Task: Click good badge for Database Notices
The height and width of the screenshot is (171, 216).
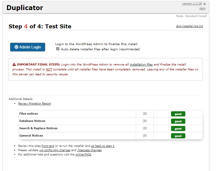Action: point(178,121)
